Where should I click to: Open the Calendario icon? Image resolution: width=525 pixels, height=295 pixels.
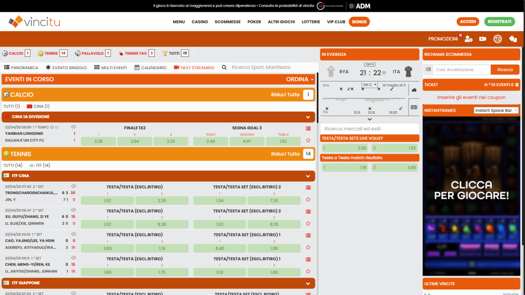136,67
